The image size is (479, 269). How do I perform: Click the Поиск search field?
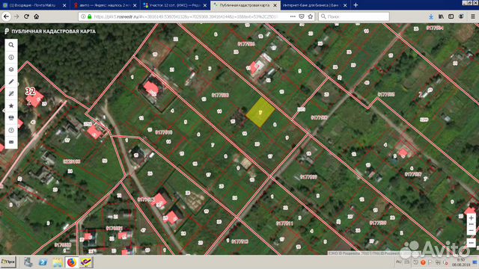click(x=354, y=16)
